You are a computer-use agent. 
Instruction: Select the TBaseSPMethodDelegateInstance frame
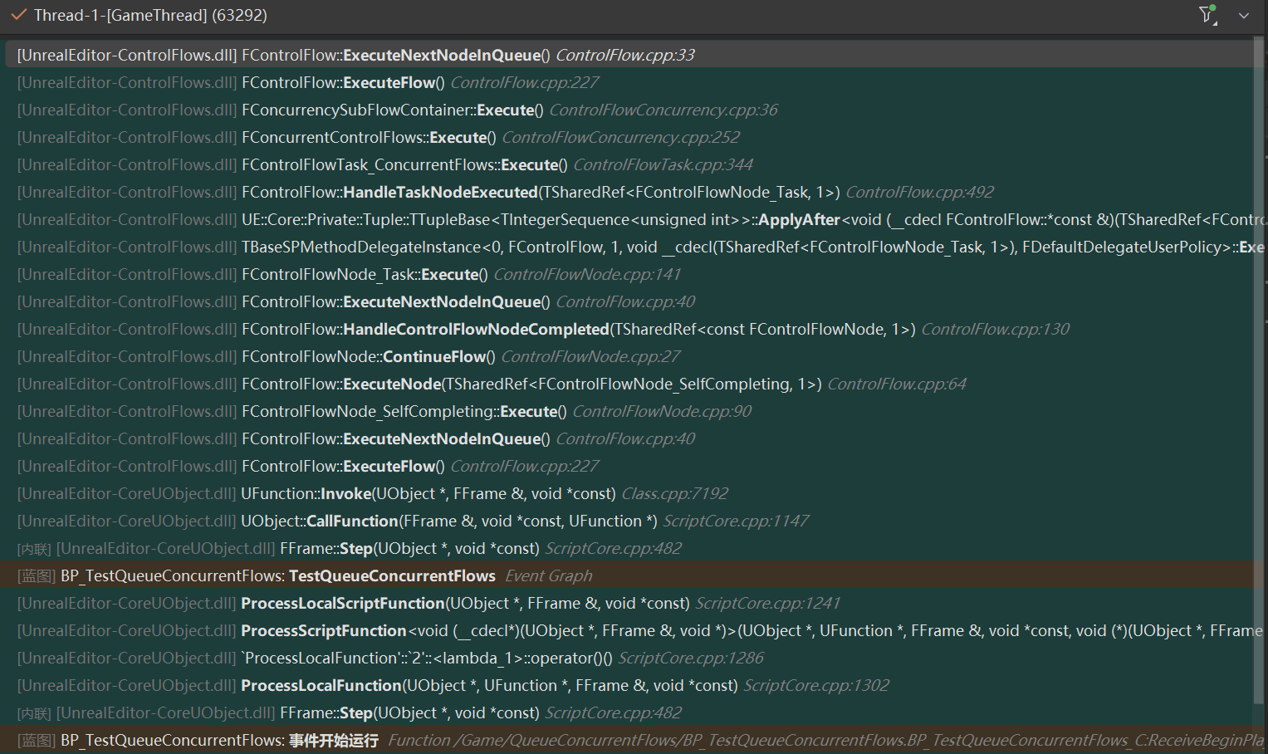pos(581,247)
